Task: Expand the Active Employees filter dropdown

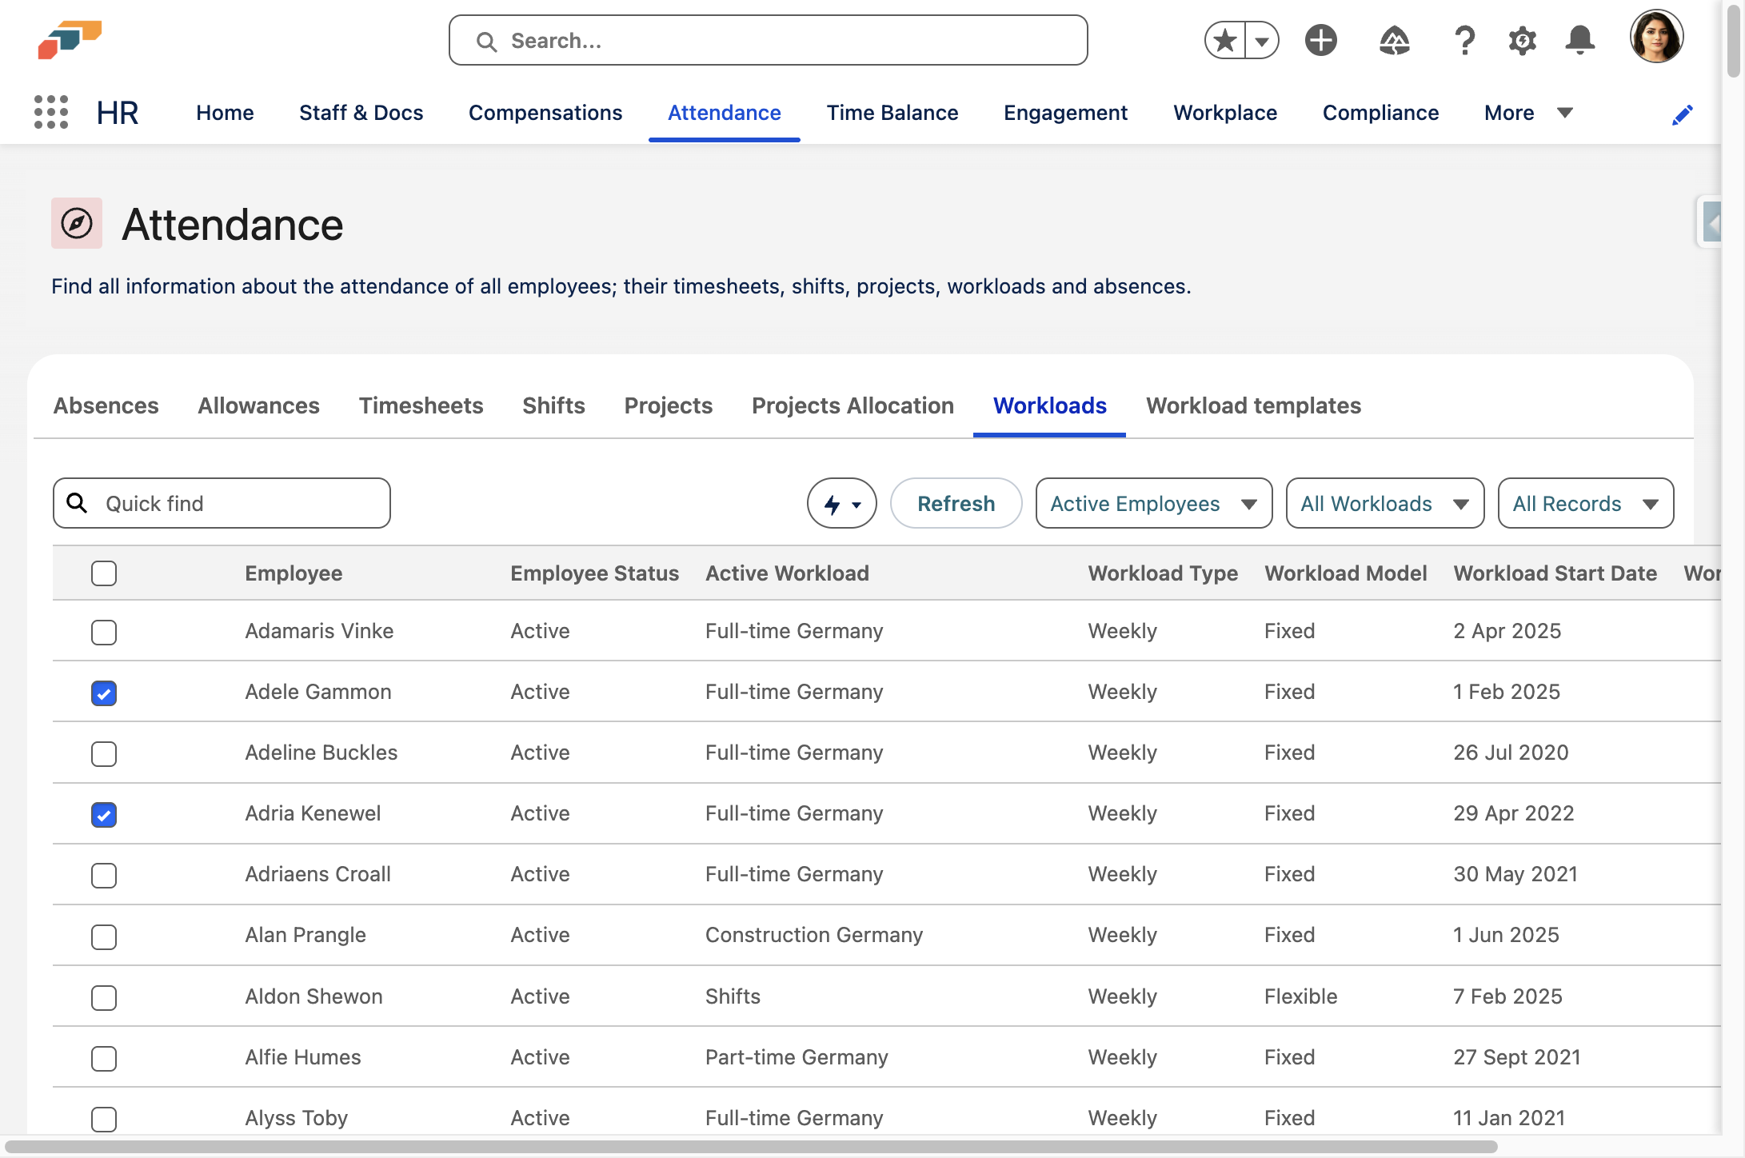Action: [x=1153, y=504]
